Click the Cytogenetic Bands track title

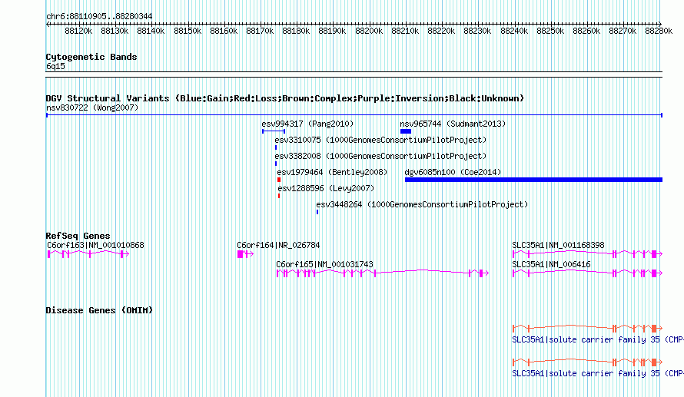[x=91, y=57]
